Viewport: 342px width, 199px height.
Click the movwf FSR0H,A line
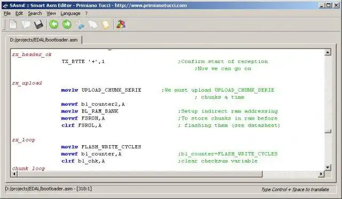click(x=83, y=118)
